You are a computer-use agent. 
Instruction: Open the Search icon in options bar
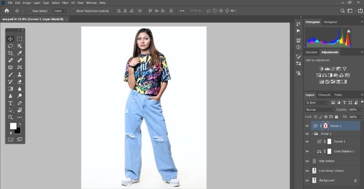[x=343, y=11]
